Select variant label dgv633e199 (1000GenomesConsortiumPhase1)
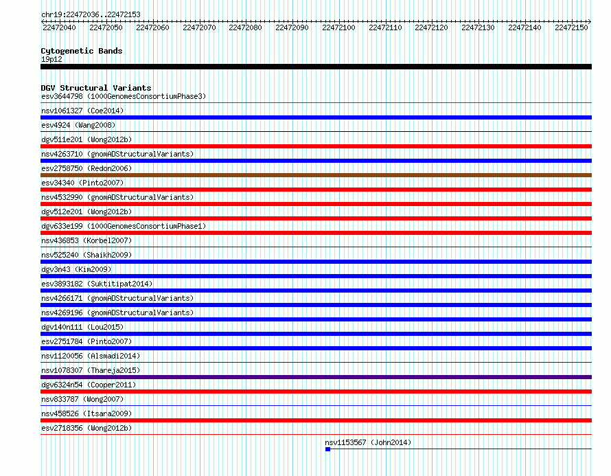Viewport: 611px width, 476px height. [x=124, y=226]
